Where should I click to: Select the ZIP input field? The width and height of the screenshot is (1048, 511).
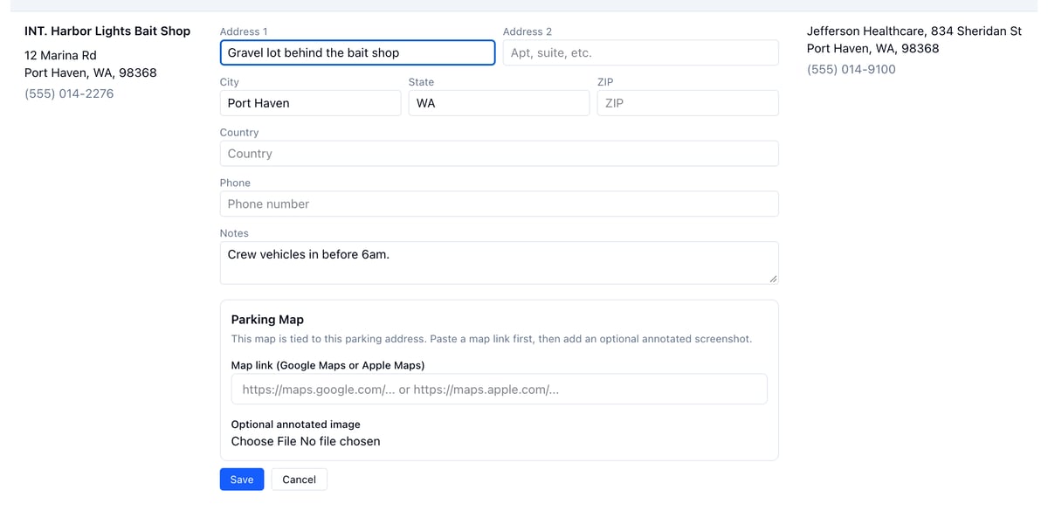687,103
